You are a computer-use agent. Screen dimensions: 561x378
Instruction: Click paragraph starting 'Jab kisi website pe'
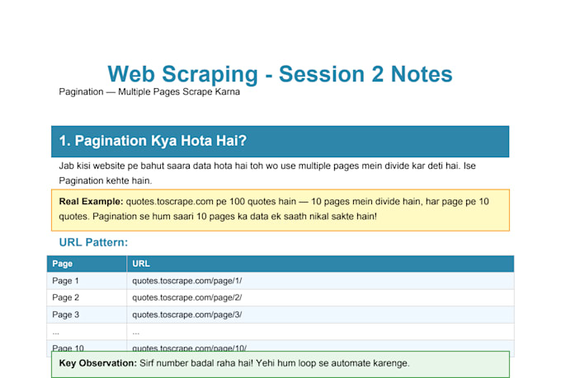267,173
